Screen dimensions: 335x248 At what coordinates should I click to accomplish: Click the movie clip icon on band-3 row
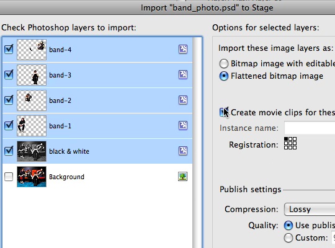click(183, 74)
